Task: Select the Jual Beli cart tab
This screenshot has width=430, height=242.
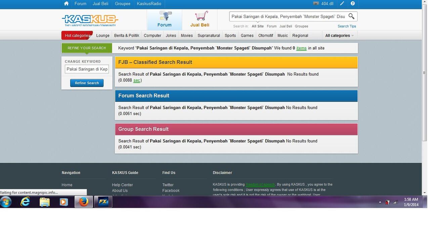Action: [x=200, y=19]
